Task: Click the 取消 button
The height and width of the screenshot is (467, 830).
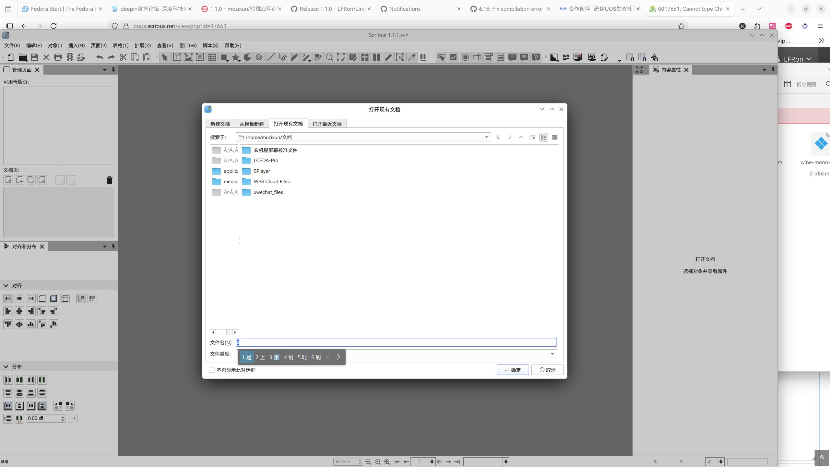Action: click(547, 370)
